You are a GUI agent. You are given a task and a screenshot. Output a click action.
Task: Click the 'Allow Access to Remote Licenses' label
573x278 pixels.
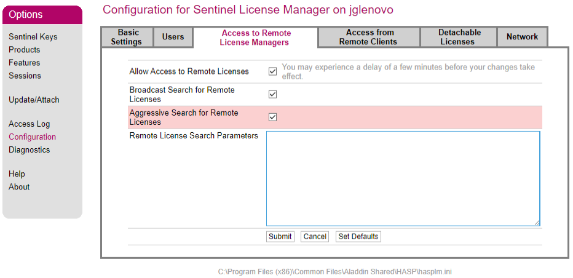[x=189, y=72]
